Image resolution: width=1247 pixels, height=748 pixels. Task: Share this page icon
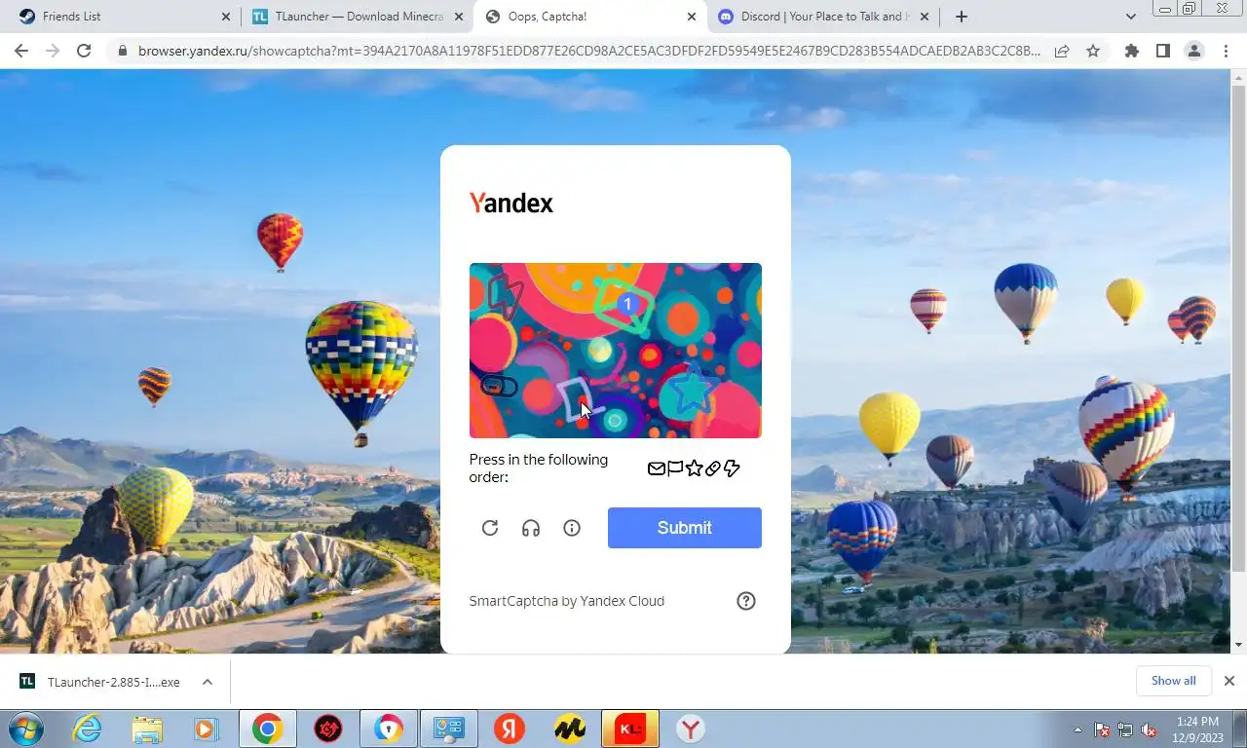[1062, 51]
